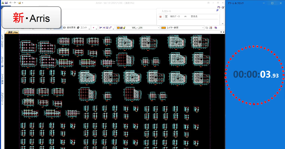This screenshot has width=285, height=149.
Task: Expand quick access toolbar customize arrow
Action: pos(23,3)
